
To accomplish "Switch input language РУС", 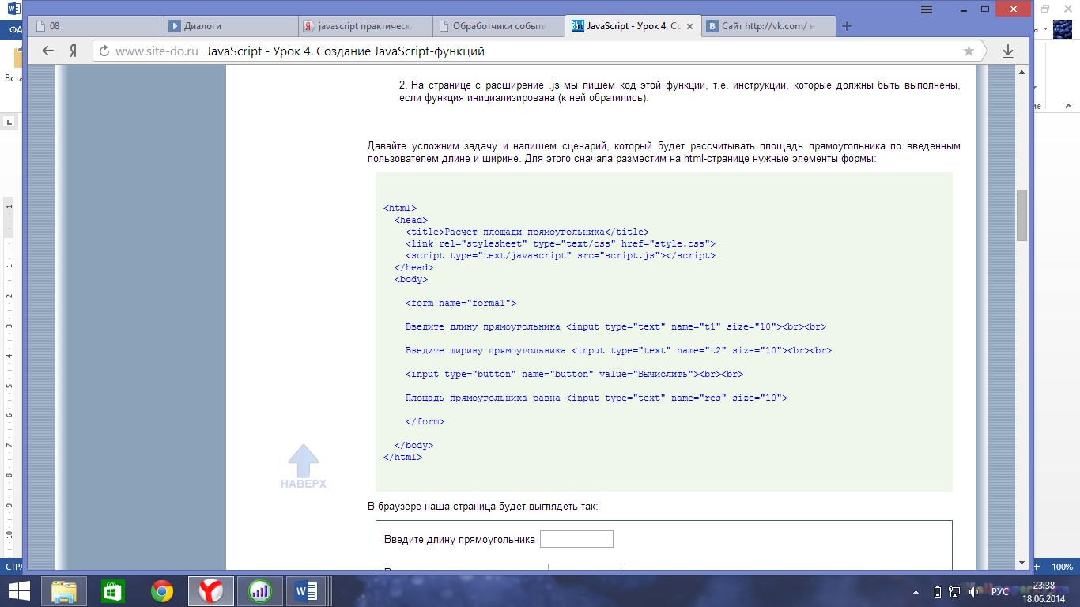I will pyautogui.click(x=1000, y=591).
